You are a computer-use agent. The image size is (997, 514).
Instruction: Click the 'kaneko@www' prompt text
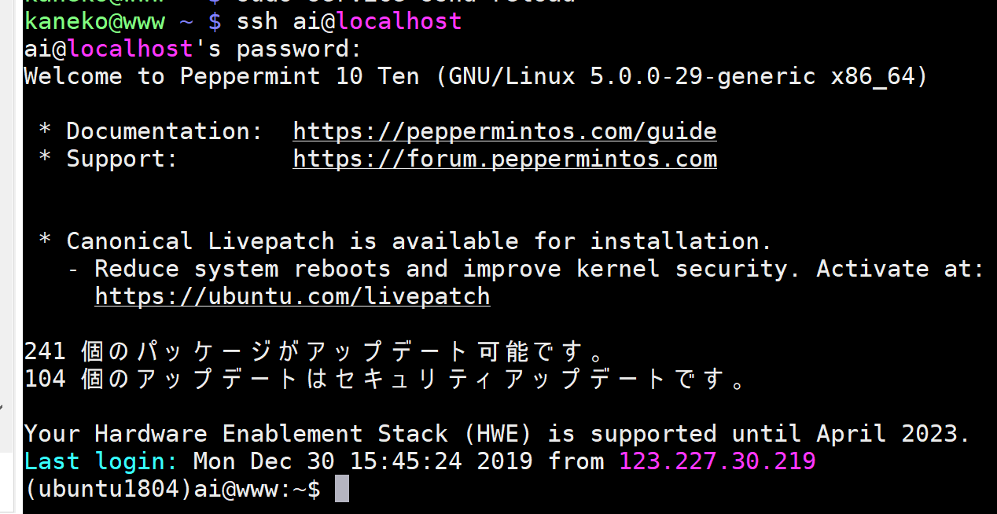point(94,21)
